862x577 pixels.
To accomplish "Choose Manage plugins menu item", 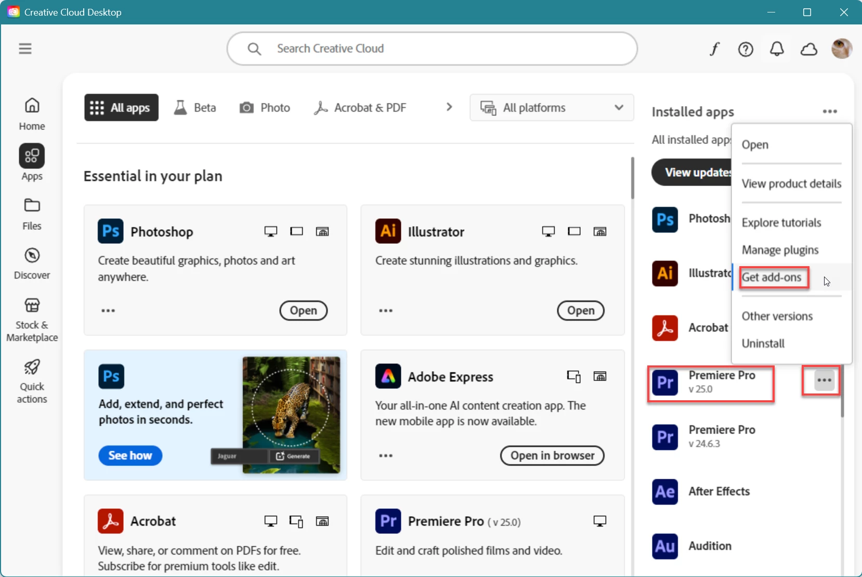I will pos(791,250).
